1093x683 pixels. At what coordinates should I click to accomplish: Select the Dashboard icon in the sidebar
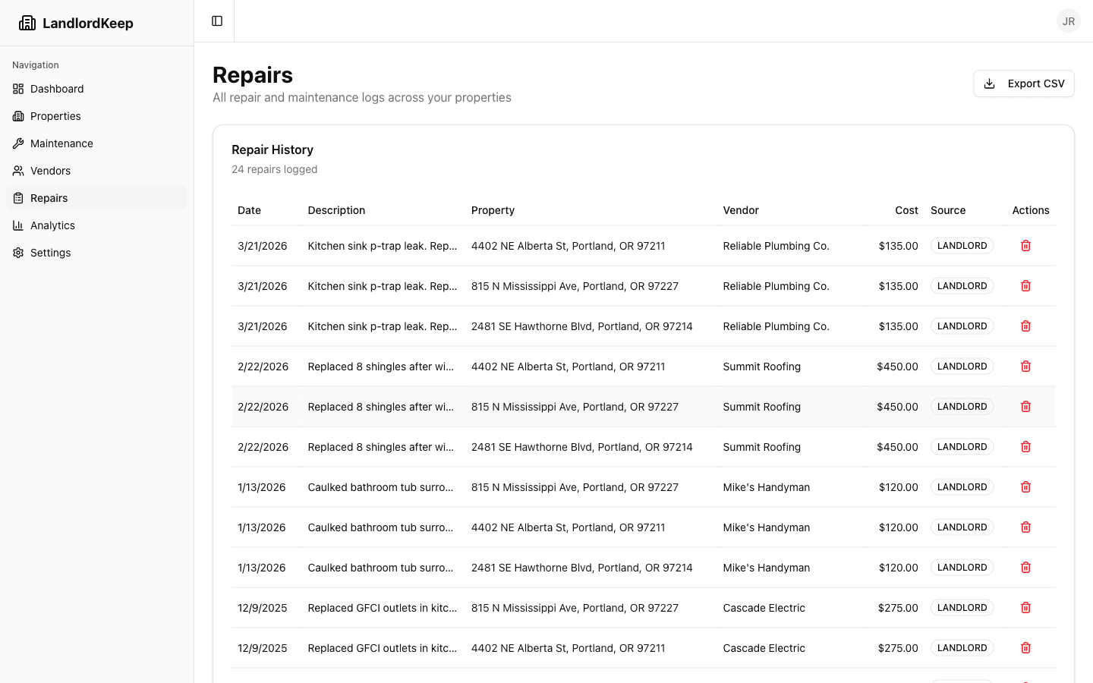pos(17,89)
